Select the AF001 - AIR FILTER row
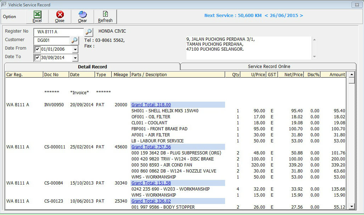This screenshot has height=215, width=364. click(x=175, y=135)
